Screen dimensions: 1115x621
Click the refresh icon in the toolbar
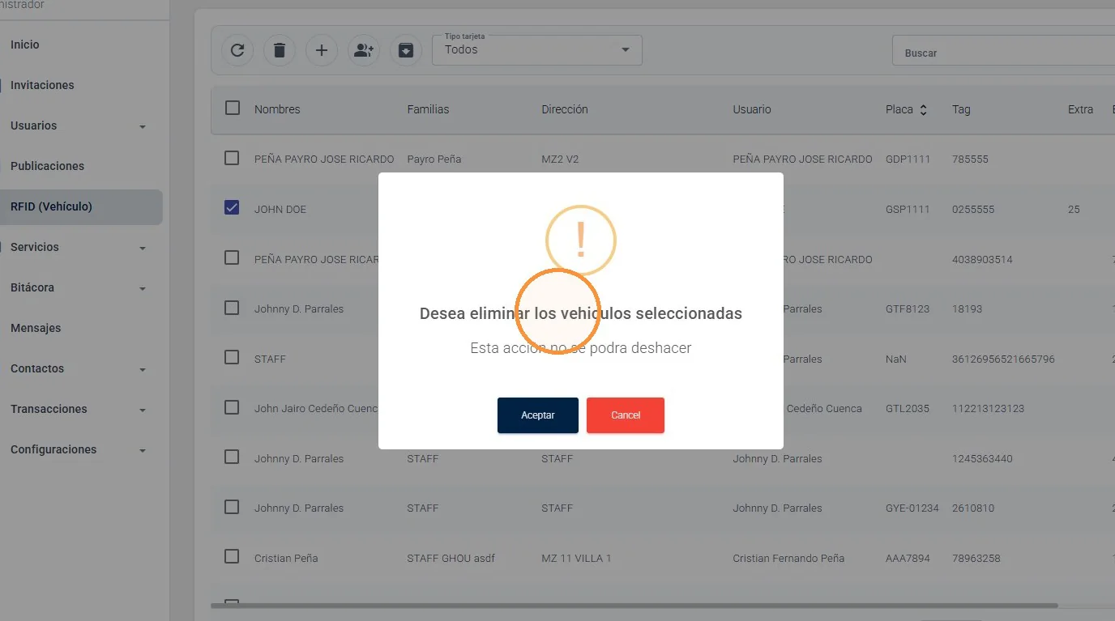237,50
